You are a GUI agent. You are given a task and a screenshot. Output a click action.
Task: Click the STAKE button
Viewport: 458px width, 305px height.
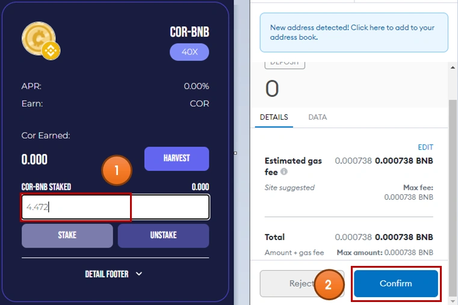tap(67, 236)
